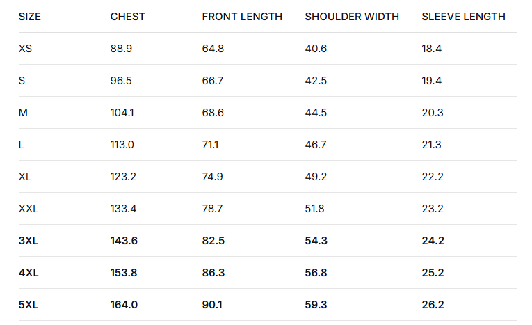Click the 5XL size row label

click(x=29, y=305)
